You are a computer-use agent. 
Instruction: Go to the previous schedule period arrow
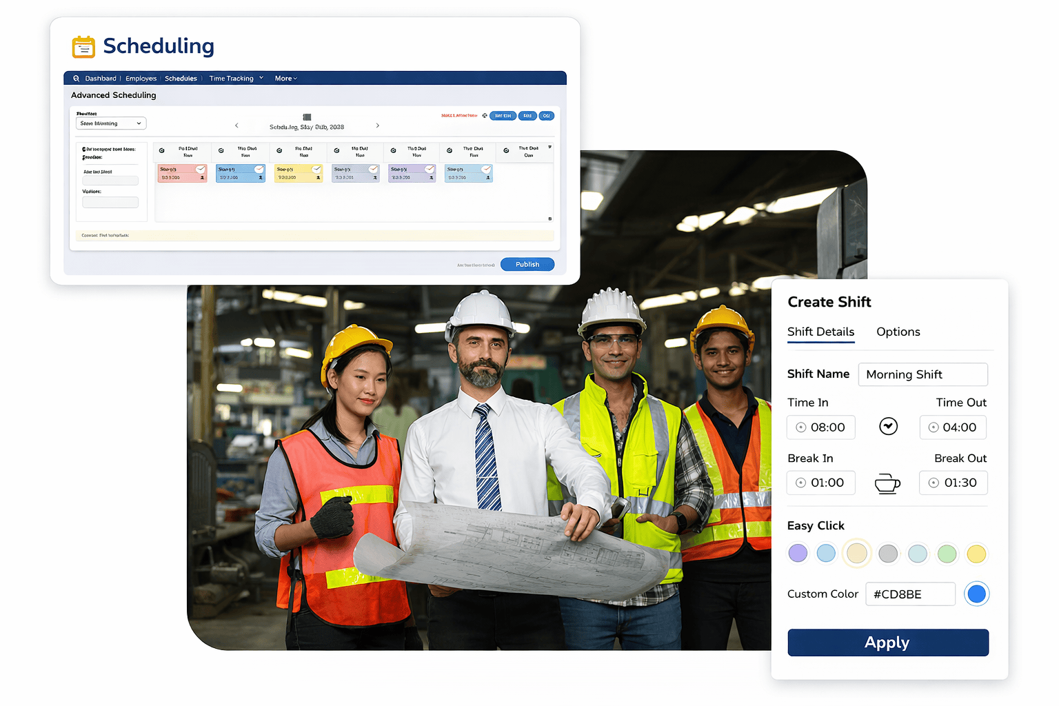click(x=236, y=125)
